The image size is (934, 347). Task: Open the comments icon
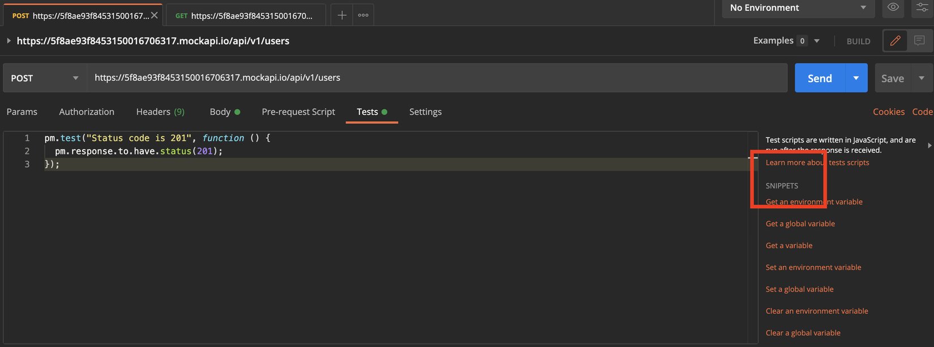click(x=919, y=41)
